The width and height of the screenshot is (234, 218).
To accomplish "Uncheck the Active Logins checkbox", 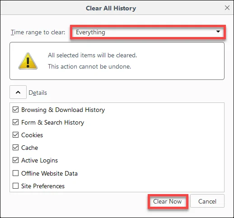I will pyautogui.click(x=16, y=160).
